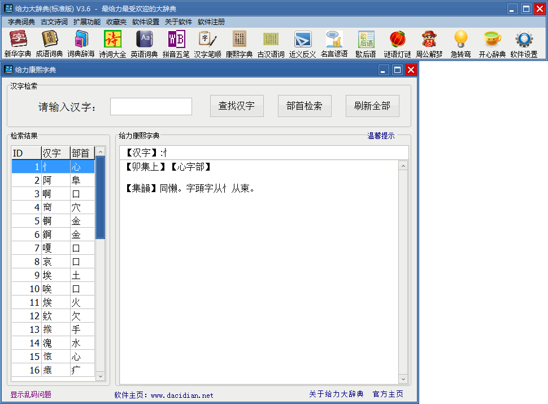Screen dimensions: 548x404
Task: Select the 拼音五笔 input lookup tool
Action: 176,44
